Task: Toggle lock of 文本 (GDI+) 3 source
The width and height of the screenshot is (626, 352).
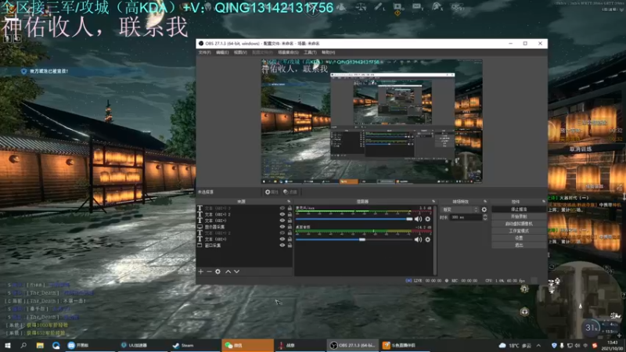Action: point(290,208)
